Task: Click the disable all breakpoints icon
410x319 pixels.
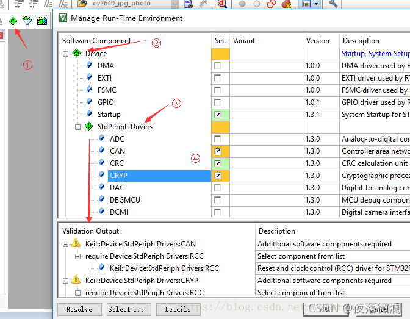Action: pyautogui.click(x=272, y=4)
